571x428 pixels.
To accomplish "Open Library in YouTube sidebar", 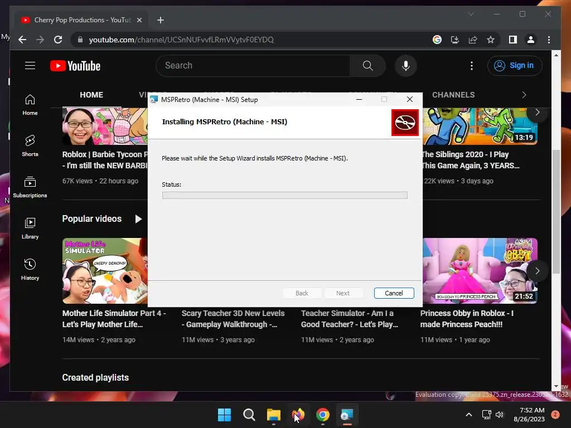I will (30, 228).
